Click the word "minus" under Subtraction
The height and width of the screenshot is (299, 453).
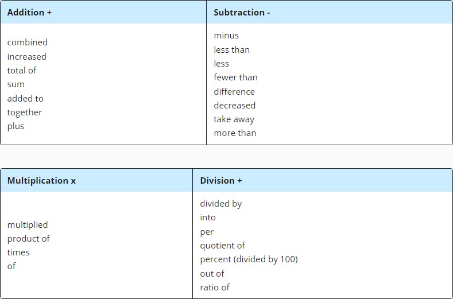point(226,36)
